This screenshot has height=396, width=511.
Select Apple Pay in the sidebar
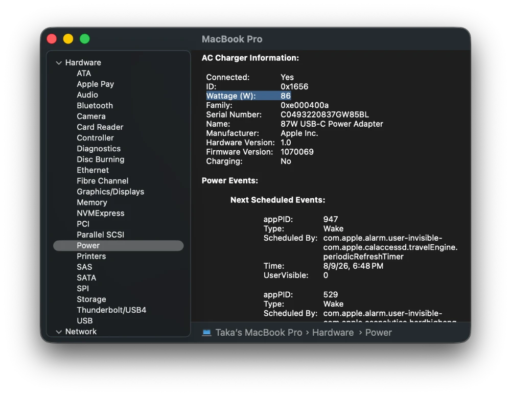pyautogui.click(x=95, y=84)
